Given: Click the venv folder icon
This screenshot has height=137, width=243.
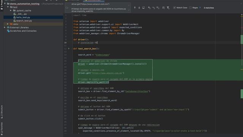Looking at the screenshot, I should [x=11, y=24].
